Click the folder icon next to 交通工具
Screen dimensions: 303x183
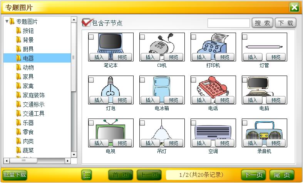click(x=18, y=114)
